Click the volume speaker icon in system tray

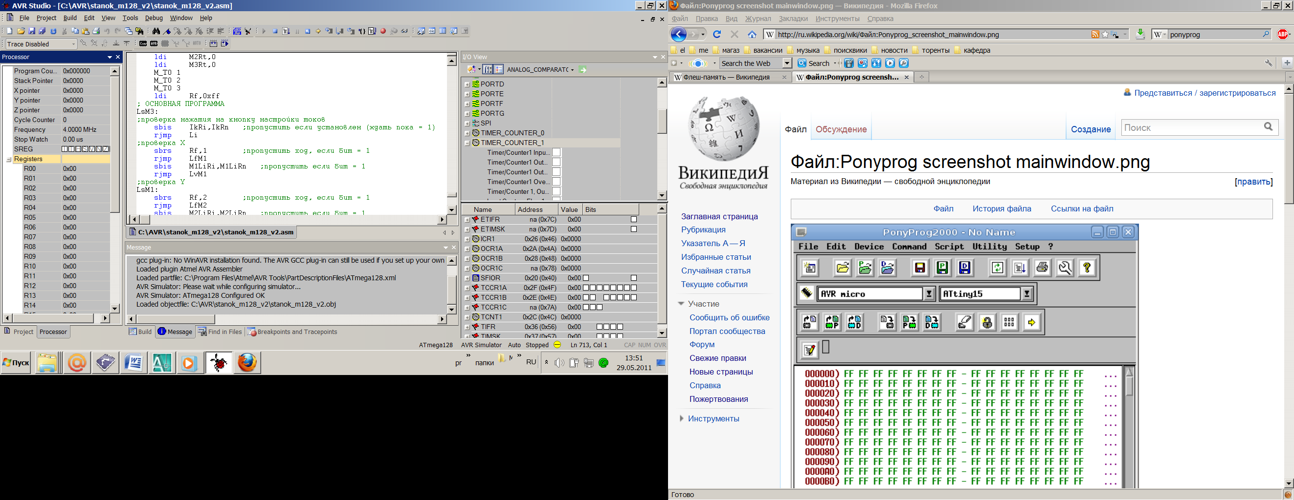point(559,363)
